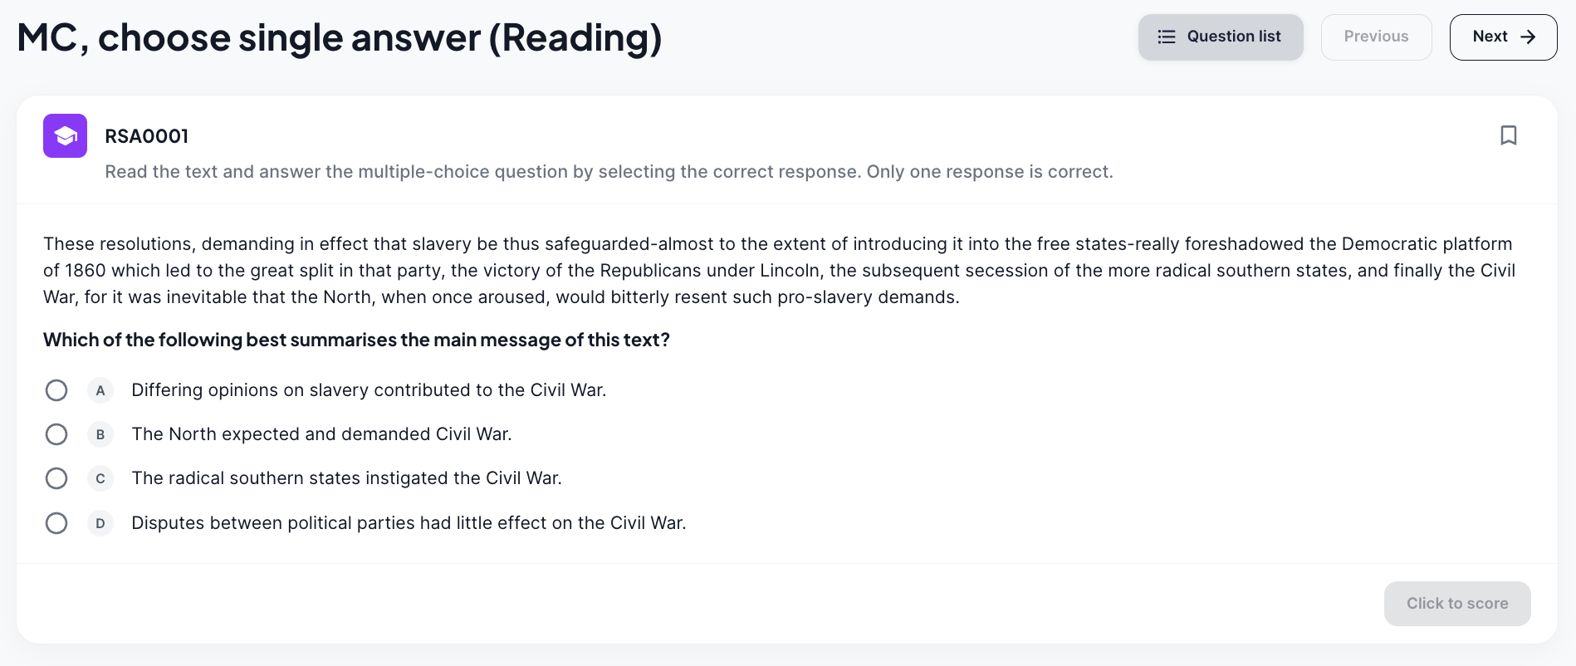Pick radio button for option D
This screenshot has width=1576, height=666.
[x=56, y=523]
